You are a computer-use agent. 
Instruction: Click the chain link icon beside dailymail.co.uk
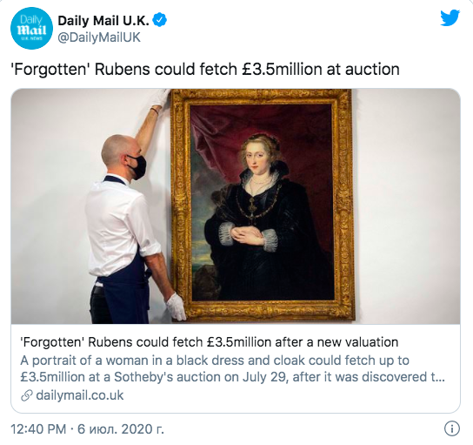coord(27,395)
